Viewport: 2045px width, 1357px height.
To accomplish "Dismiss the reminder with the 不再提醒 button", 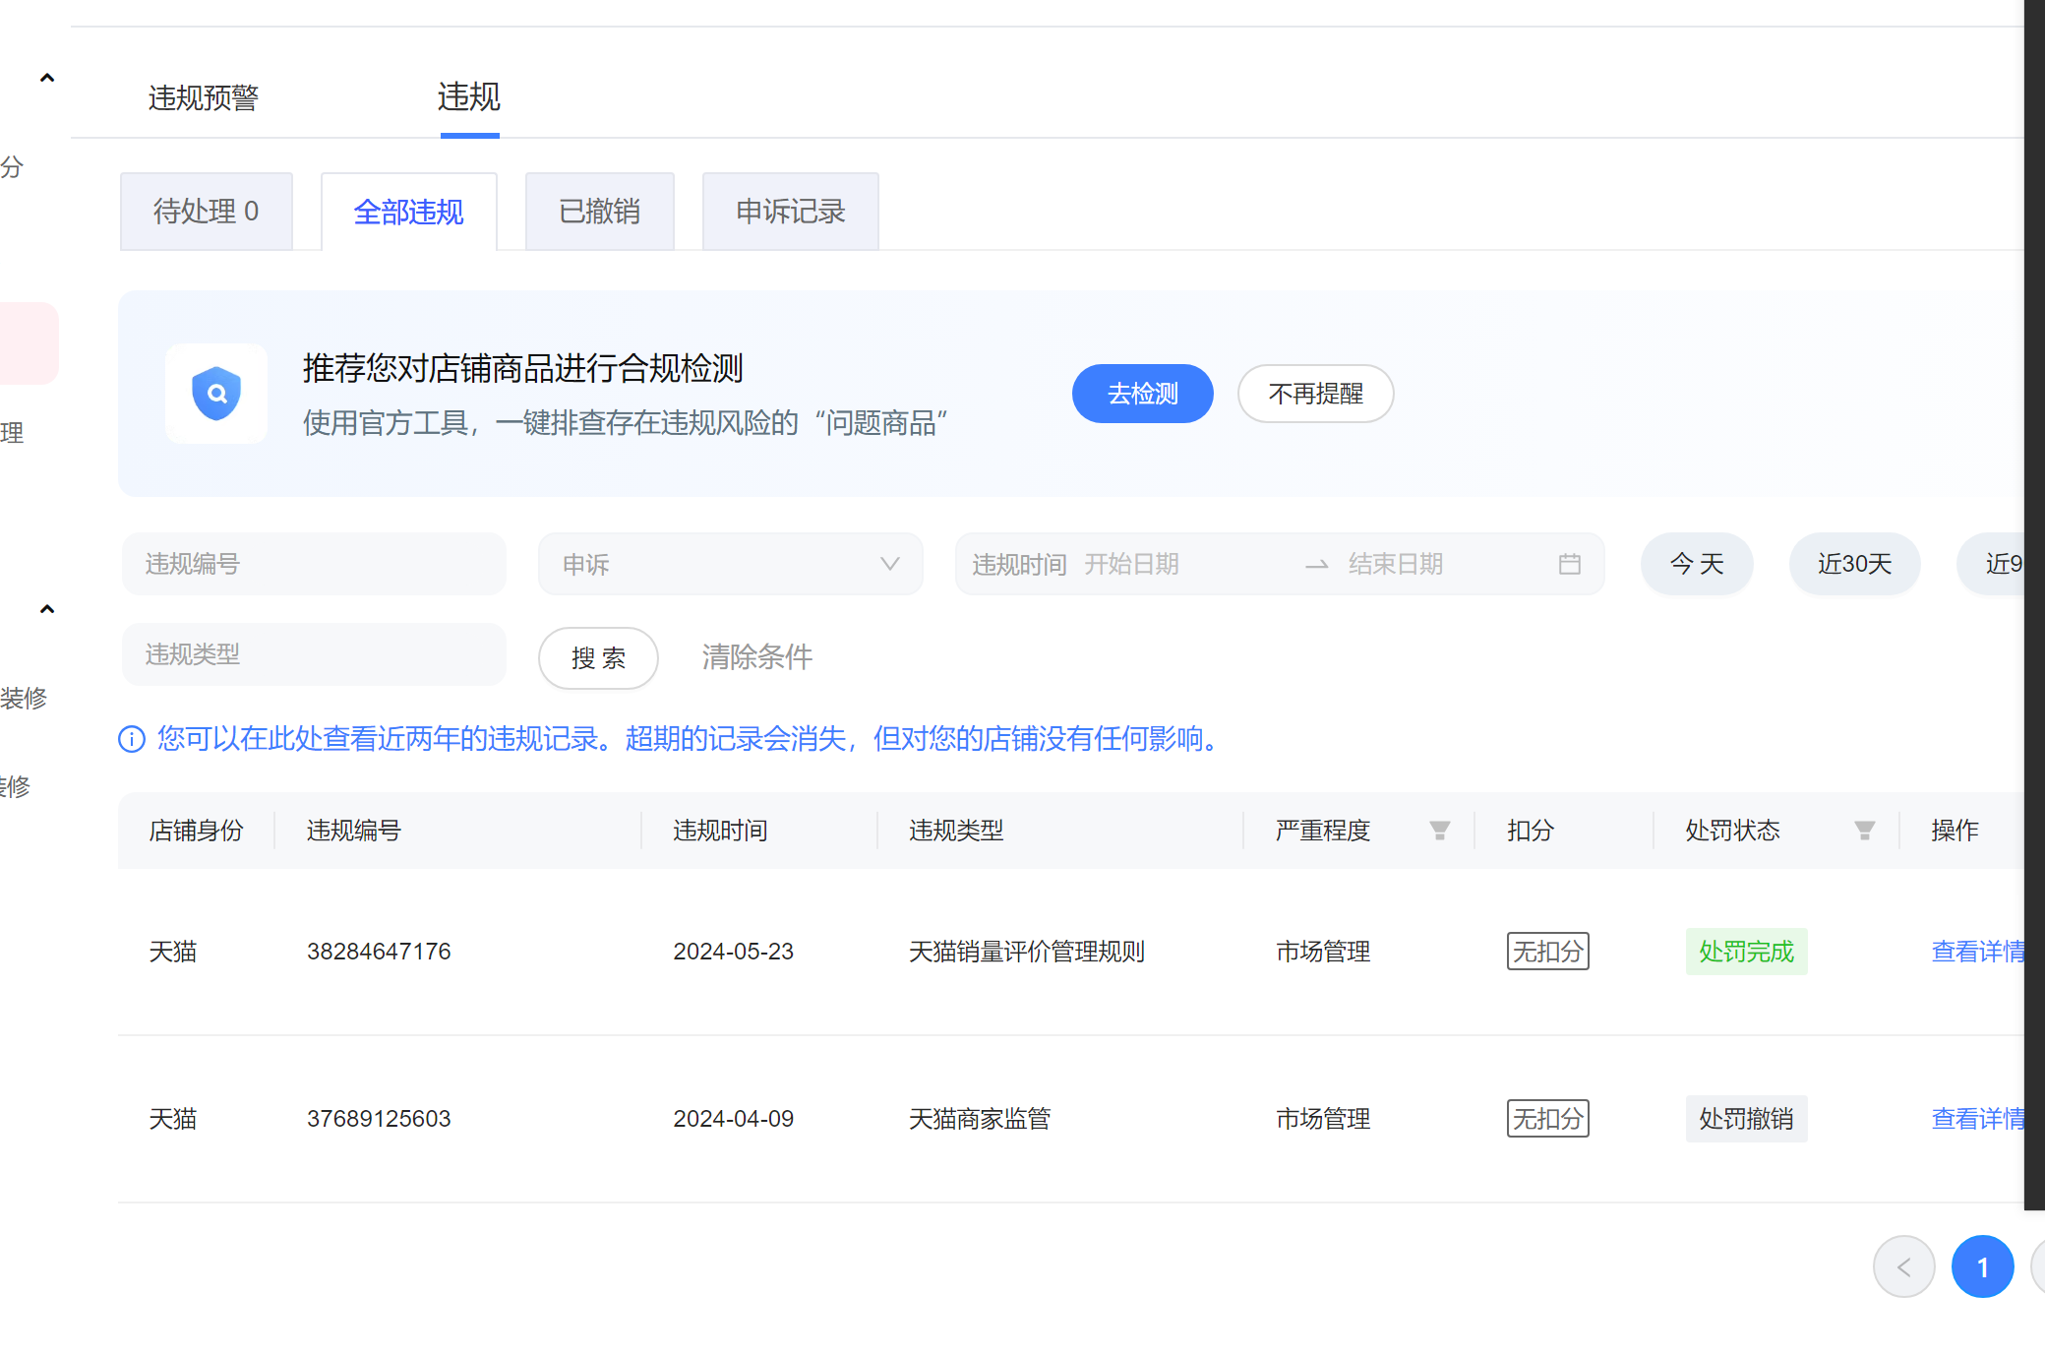I will pos(1315,394).
